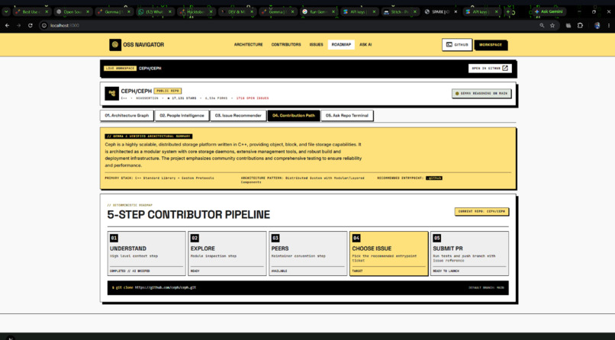Open Contributors in the top navigation
The height and width of the screenshot is (340, 615).
point(286,45)
